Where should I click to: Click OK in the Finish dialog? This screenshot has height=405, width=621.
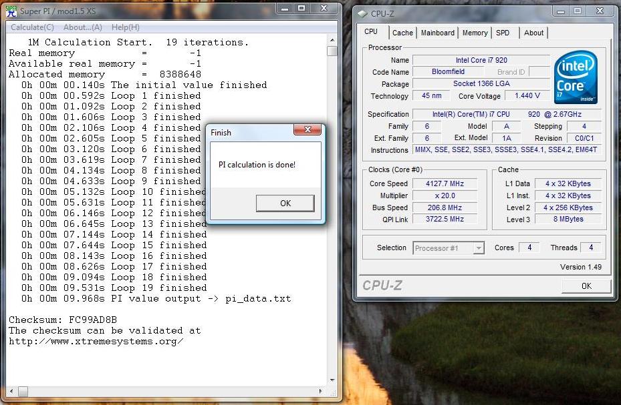285,203
